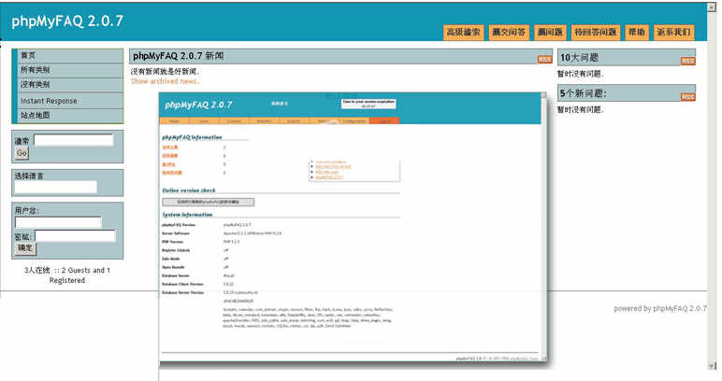The image size is (722, 381).
Task: Click the powered by phpMyFAQ footer link
Action: [660, 308]
